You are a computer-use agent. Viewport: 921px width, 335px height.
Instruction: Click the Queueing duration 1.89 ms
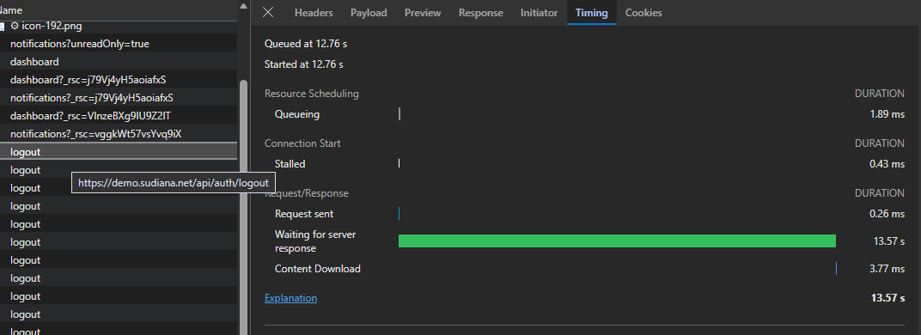coord(887,114)
